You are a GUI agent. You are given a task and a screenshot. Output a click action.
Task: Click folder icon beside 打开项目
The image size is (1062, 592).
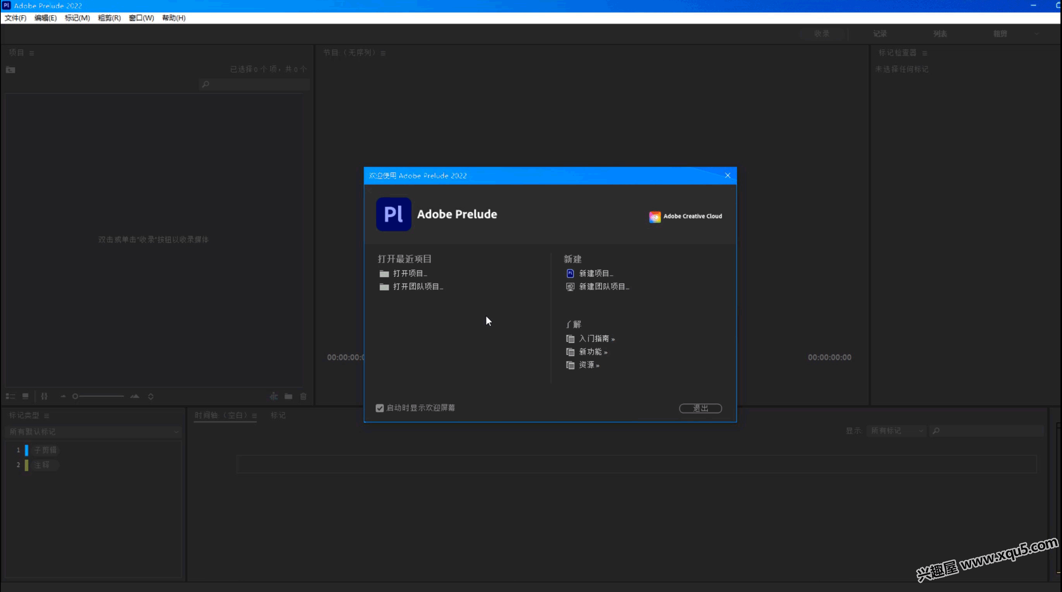[384, 274]
